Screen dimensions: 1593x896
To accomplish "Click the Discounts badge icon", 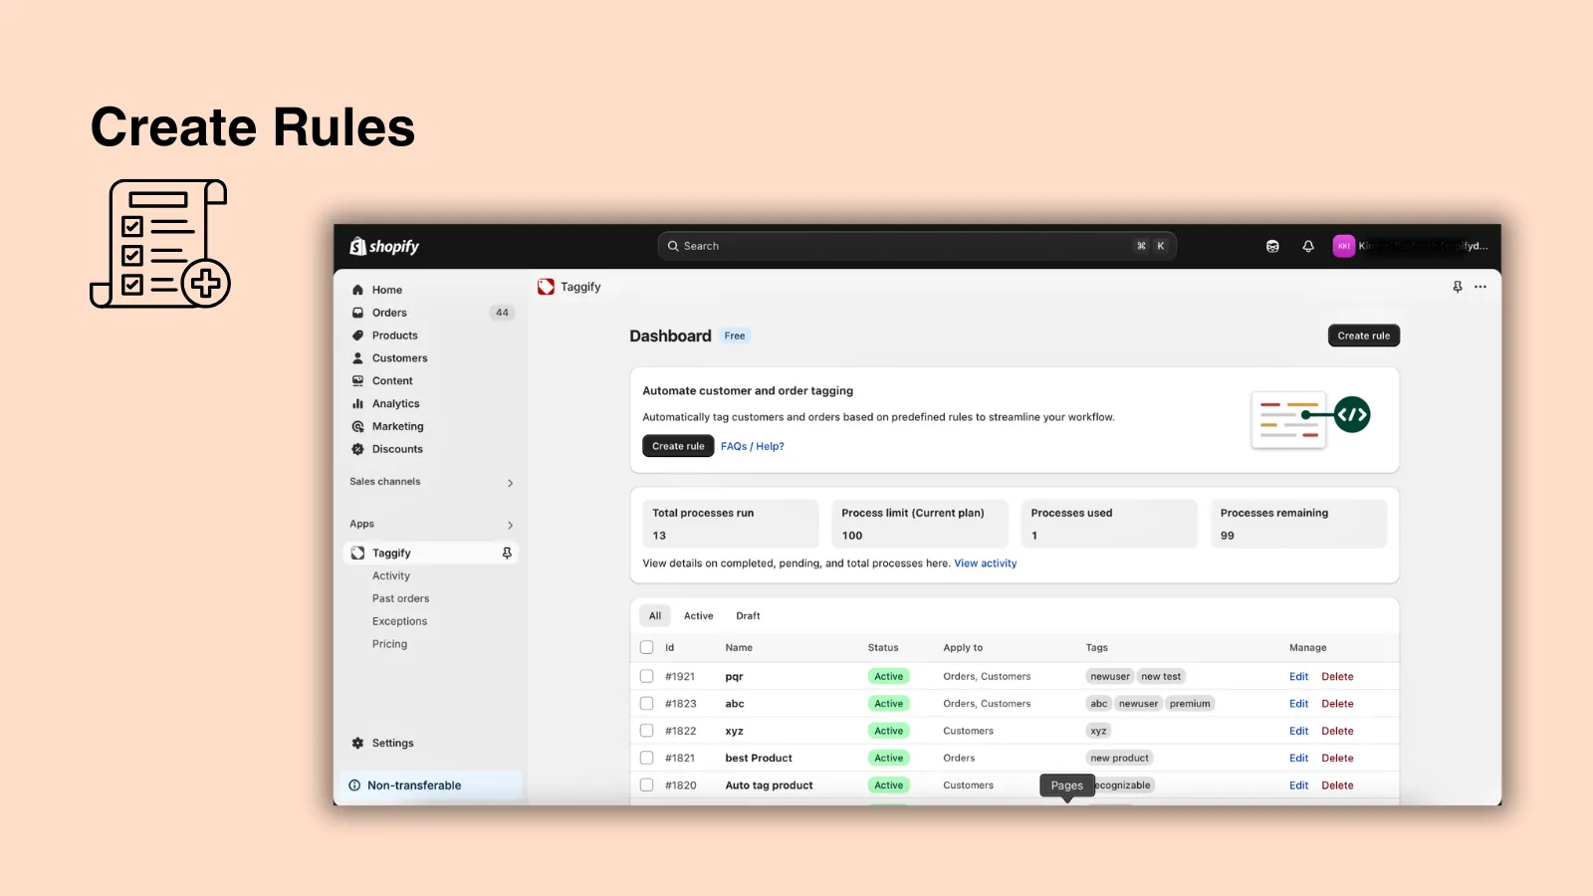I will tap(357, 449).
